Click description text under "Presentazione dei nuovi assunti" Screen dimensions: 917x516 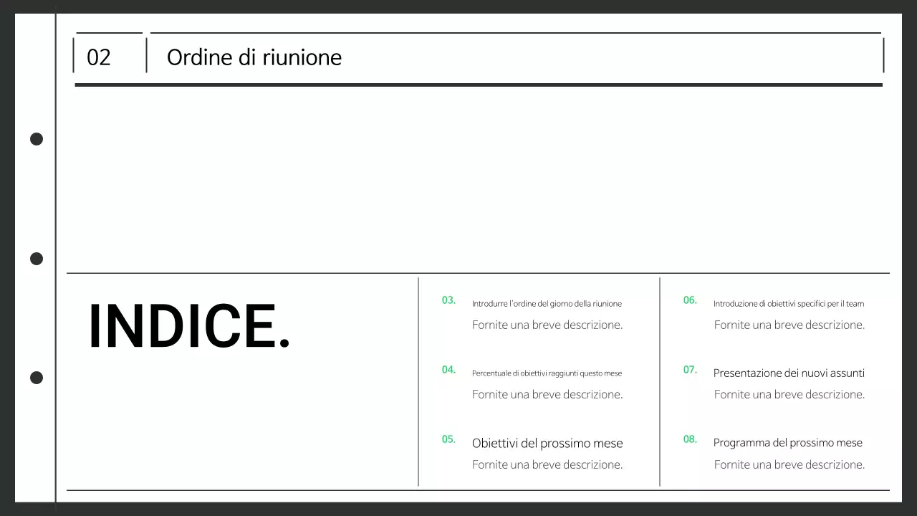point(789,394)
